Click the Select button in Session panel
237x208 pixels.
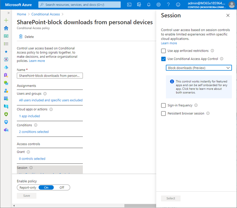[x=171, y=198]
